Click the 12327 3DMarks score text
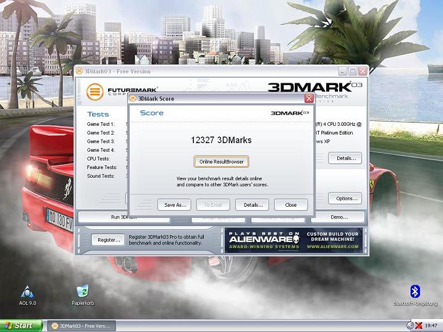This screenshot has width=443, height=332. [x=221, y=140]
